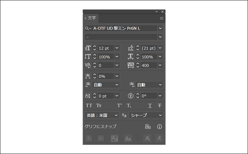
Task: Expand the font size 12 pt dropdown
Action: (x=117, y=48)
